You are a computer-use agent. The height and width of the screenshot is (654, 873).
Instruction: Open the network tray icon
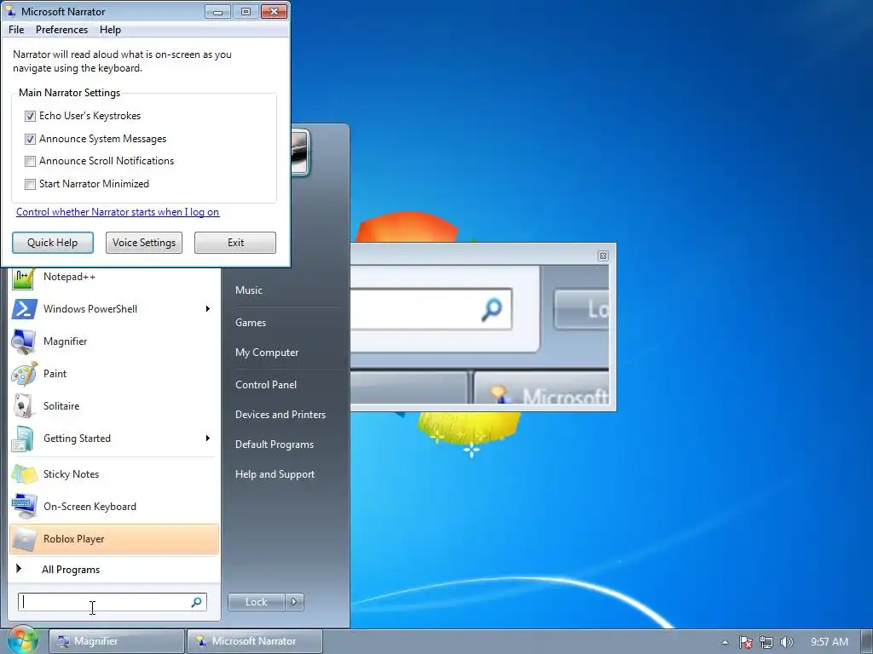(766, 642)
